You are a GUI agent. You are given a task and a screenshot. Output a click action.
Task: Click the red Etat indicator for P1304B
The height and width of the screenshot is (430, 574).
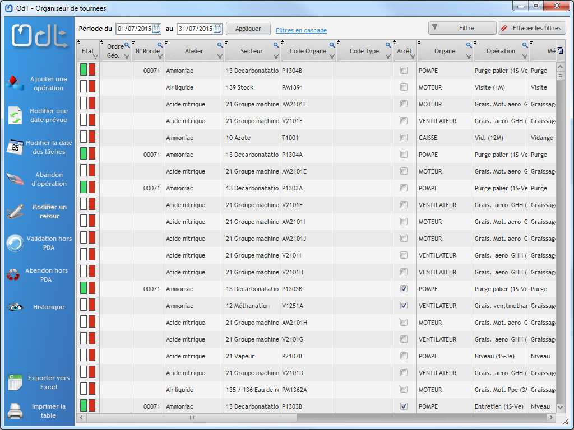coord(92,69)
